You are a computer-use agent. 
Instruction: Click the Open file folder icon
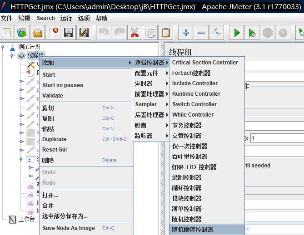(38, 33)
